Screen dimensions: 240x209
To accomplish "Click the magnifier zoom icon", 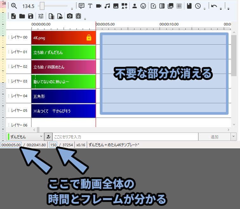I will click(x=14, y=6).
